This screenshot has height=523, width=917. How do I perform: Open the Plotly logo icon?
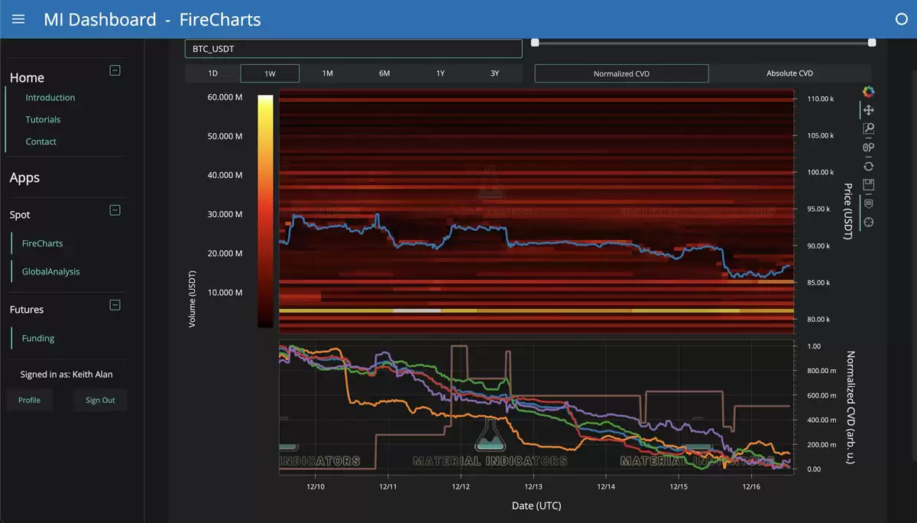868,91
